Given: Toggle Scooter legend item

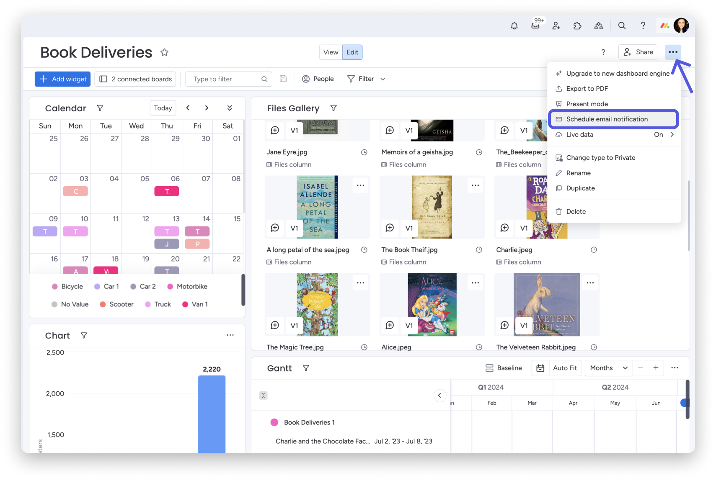Looking at the screenshot, I should 116,304.
